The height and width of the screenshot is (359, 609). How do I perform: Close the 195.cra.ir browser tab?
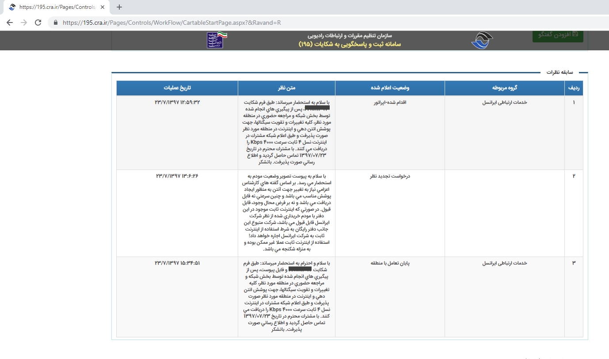pos(103,7)
